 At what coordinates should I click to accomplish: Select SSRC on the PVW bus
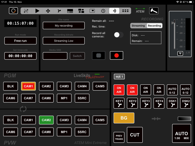82,132
